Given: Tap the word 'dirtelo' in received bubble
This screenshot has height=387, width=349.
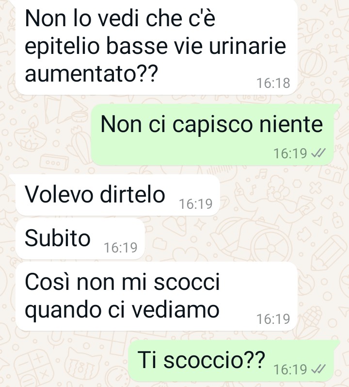Looking at the screenshot, I should click(132, 195).
